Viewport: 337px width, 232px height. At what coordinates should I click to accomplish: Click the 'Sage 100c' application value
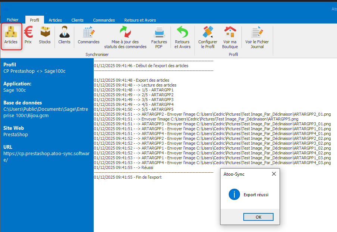point(15,90)
